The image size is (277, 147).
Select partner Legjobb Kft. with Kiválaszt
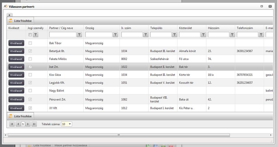click(16, 83)
